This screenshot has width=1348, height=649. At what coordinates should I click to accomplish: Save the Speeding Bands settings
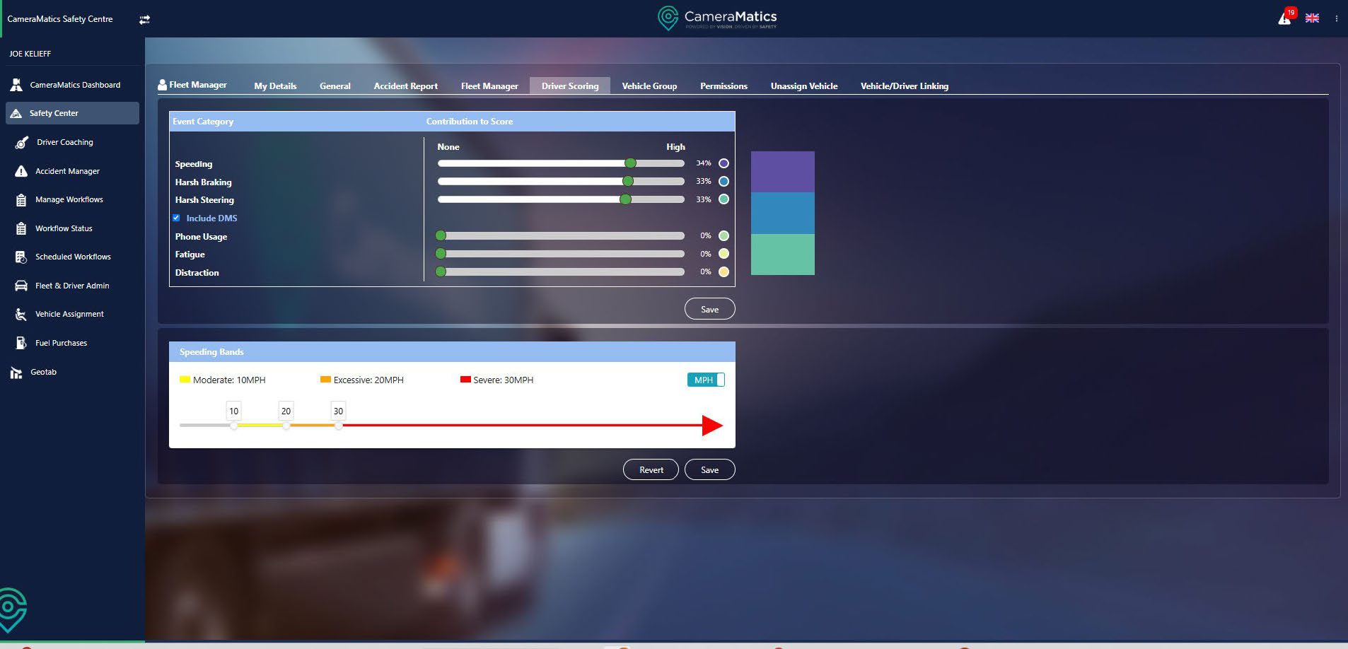(x=709, y=470)
